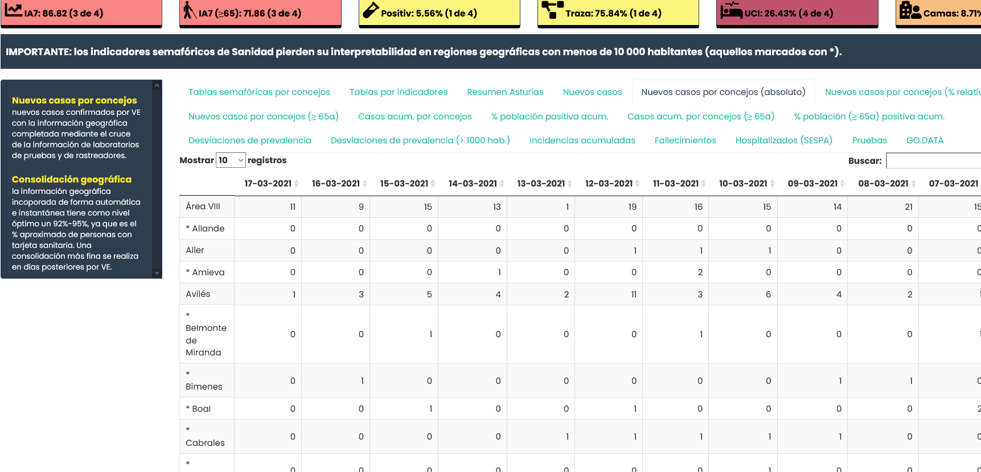Viewport: 981px width, 472px height.
Task: Click the * Bimenes row label
Action: [204, 380]
